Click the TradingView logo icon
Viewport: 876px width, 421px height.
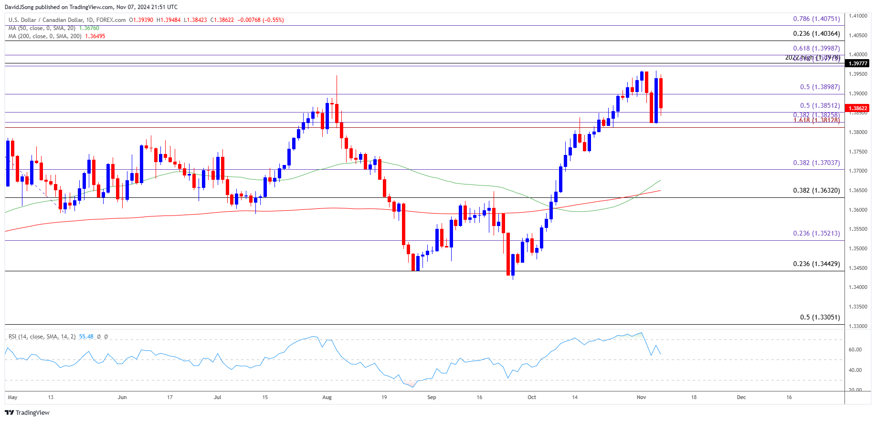[9, 412]
